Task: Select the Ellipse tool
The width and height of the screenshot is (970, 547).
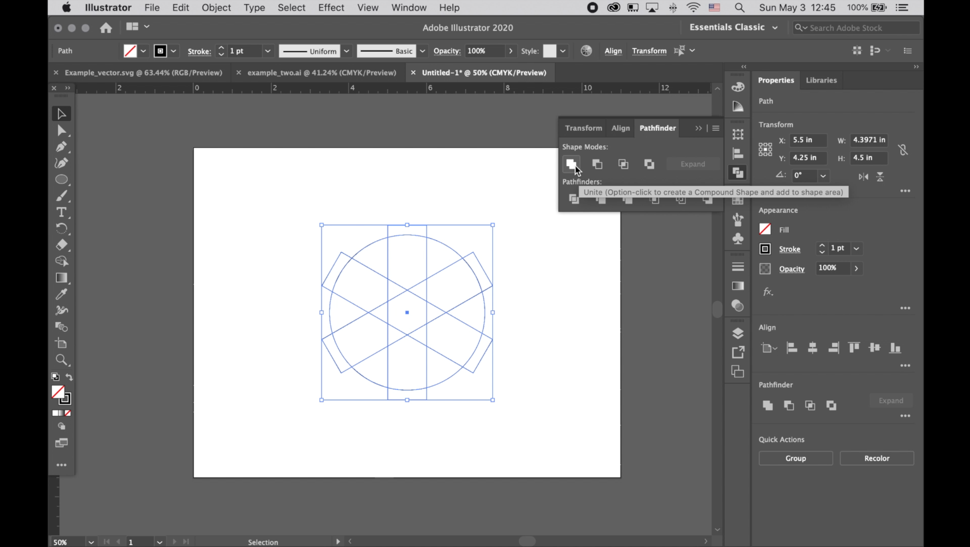Action: click(x=61, y=179)
